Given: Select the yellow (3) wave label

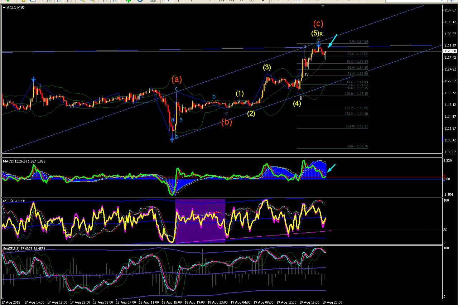Looking at the screenshot, I should (267, 67).
